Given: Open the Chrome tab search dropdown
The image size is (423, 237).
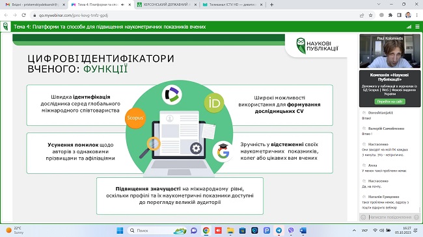Looking at the screenshot, I should [x=379, y=5].
